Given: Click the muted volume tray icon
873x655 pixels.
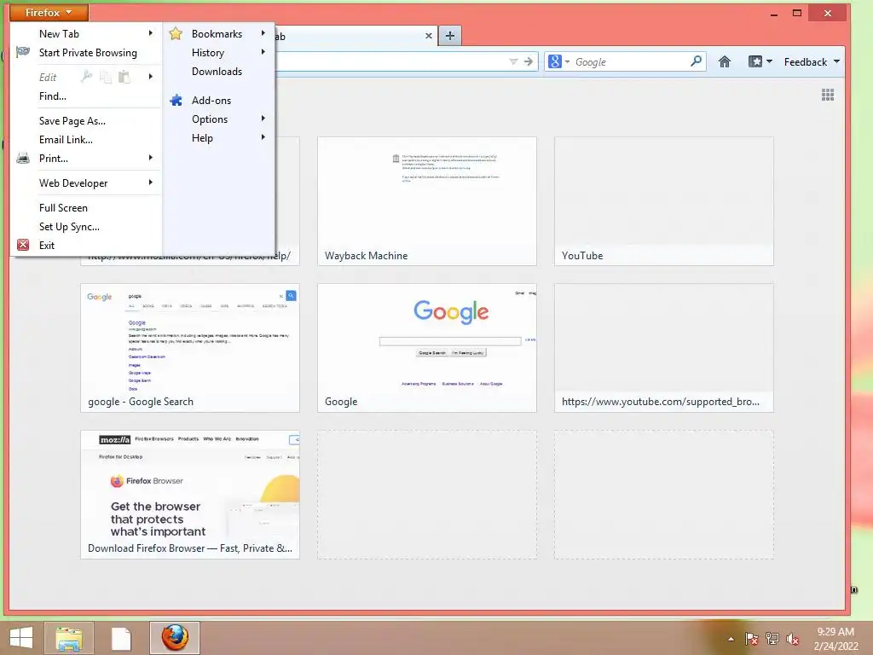Looking at the screenshot, I should tap(793, 639).
